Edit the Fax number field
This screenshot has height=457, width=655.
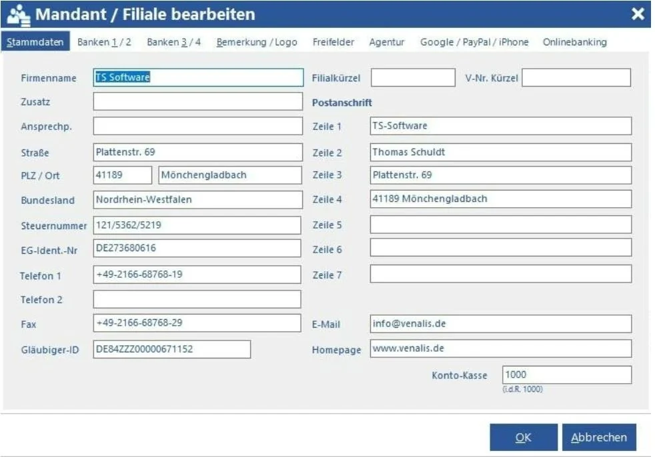(197, 323)
